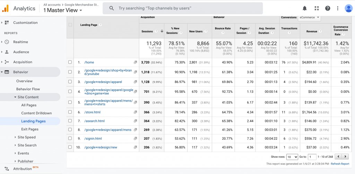The image size is (355, 174).
Task: Open /google+redesign/new external link icon
Action: 136,147
